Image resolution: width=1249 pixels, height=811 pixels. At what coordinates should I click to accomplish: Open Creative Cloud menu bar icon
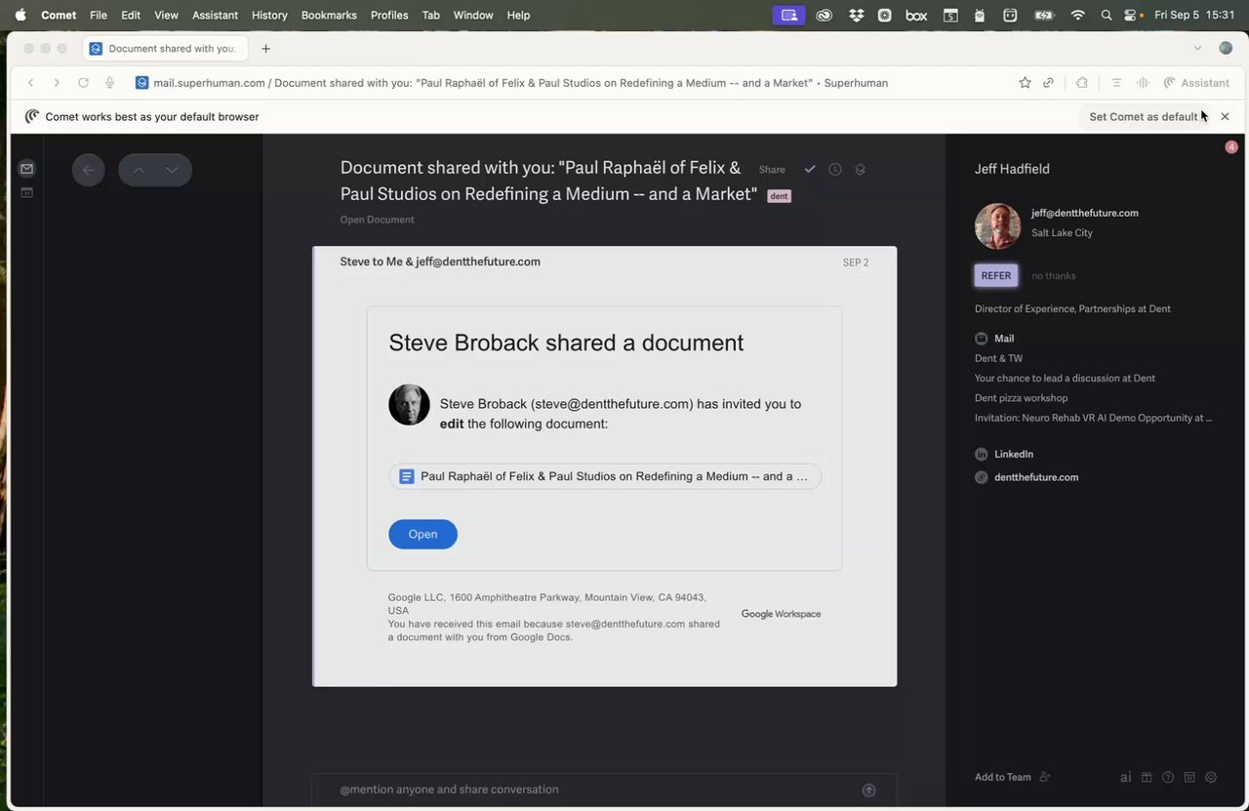[825, 15]
